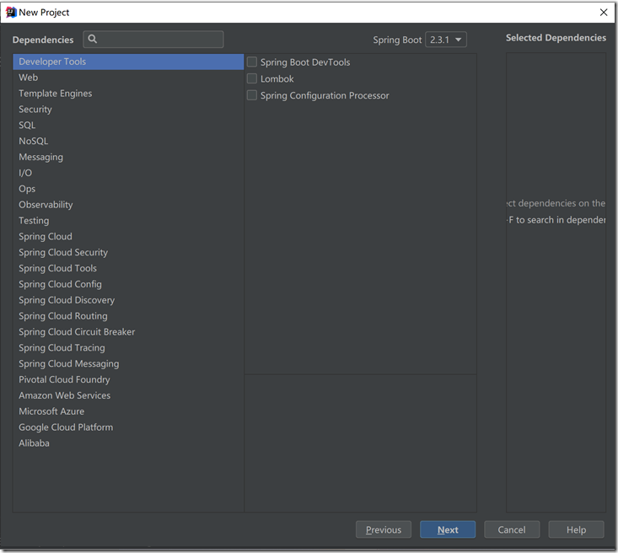Viewport: 618px width, 553px height.
Task: Open Spring Cloud Tracing category
Action: [128, 347]
